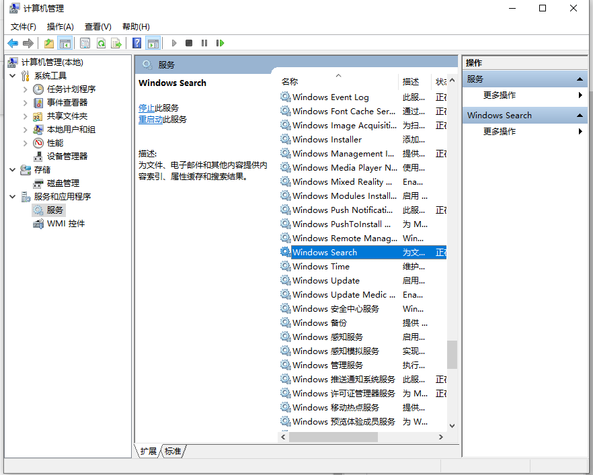Click the 停止 service link
This screenshot has height=475, width=593.
click(147, 107)
